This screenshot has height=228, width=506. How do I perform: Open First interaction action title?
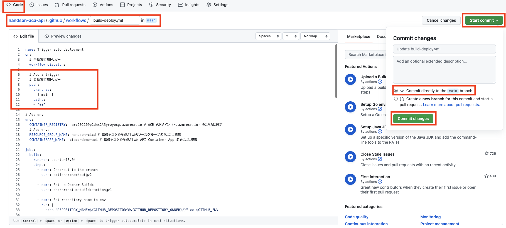(375, 177)
